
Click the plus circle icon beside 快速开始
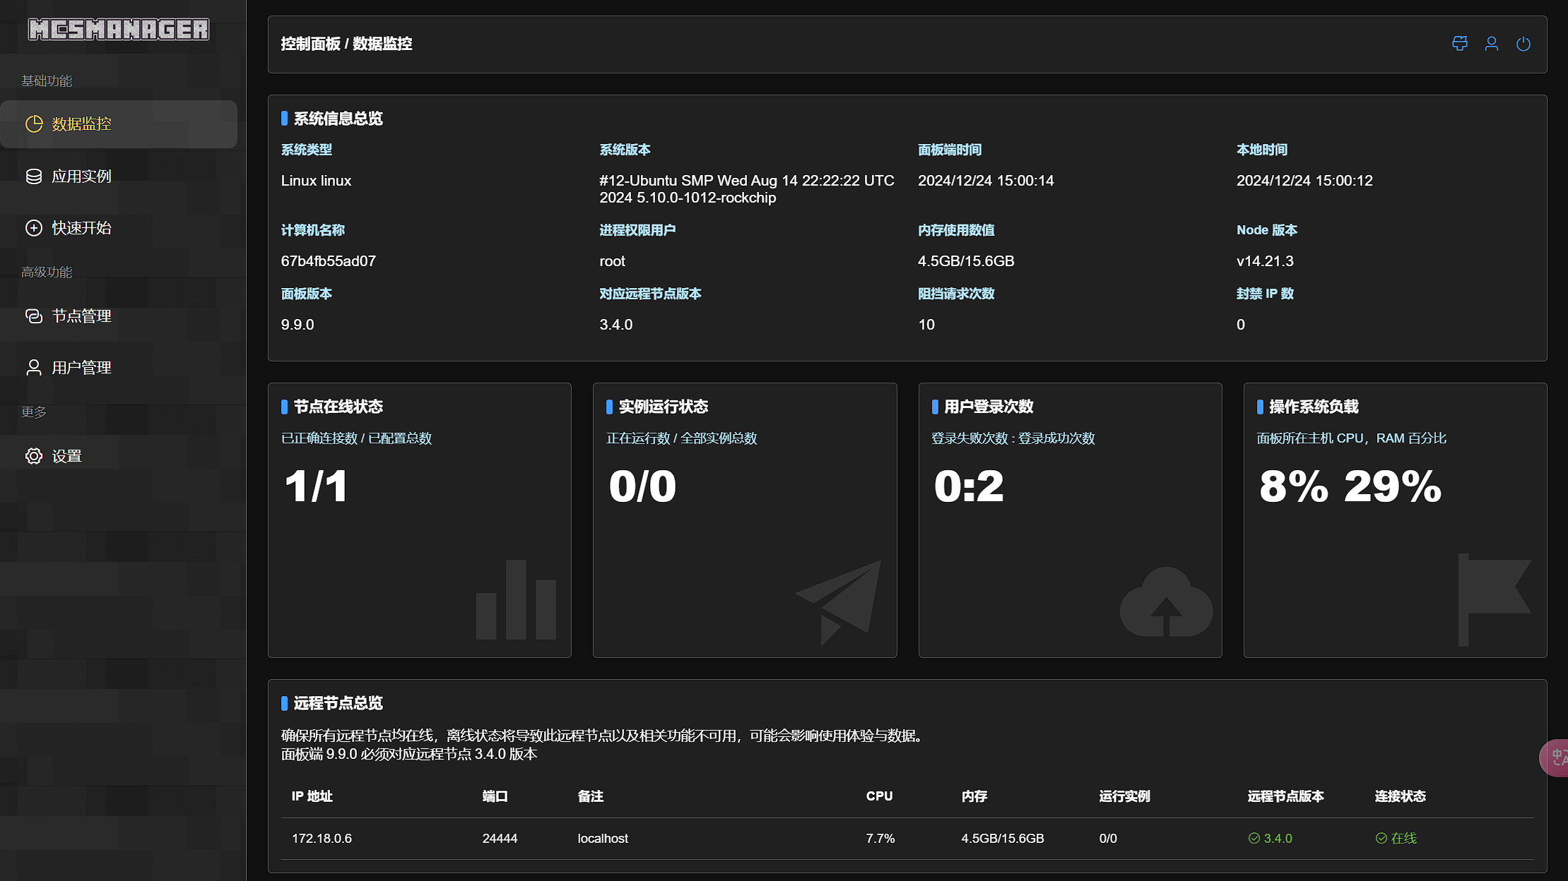[x=34, y=228]
